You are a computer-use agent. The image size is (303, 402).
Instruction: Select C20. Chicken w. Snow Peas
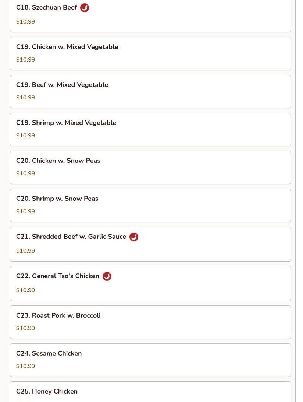(150, 167)
